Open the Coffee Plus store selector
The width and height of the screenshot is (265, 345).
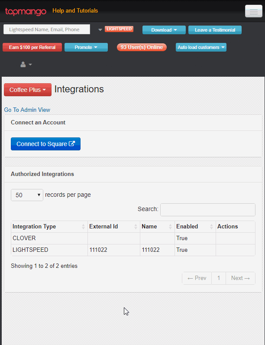click(x=28, y=90)
